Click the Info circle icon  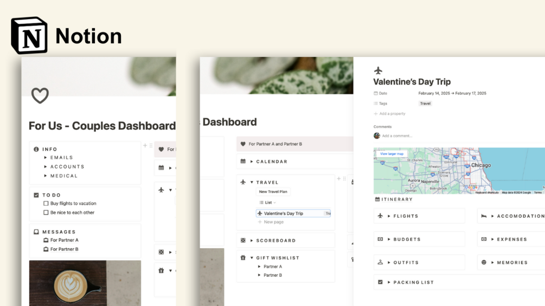36,149
